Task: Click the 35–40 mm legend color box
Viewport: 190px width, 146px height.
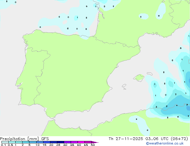Action: [x=74, y=142]
